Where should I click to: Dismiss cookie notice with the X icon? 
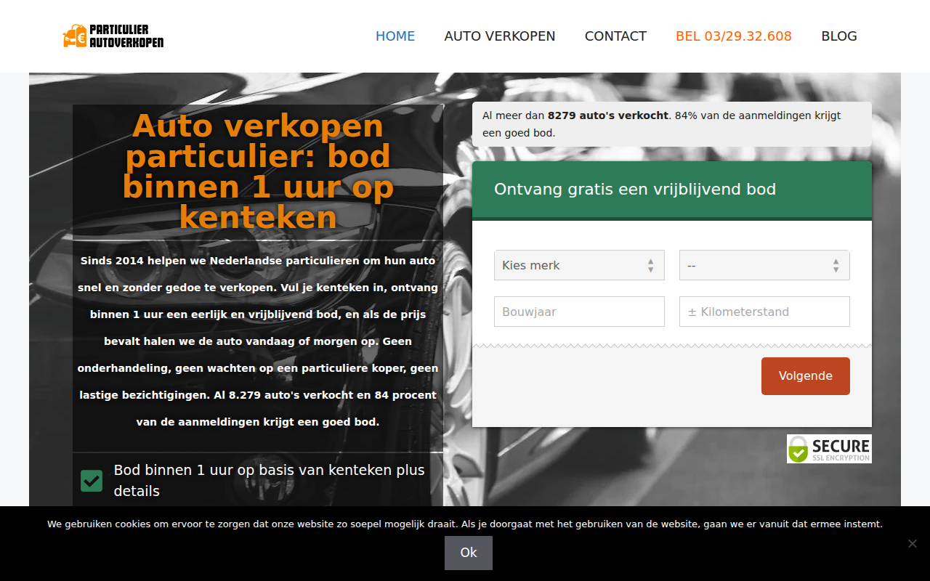[x=913, y=543]
